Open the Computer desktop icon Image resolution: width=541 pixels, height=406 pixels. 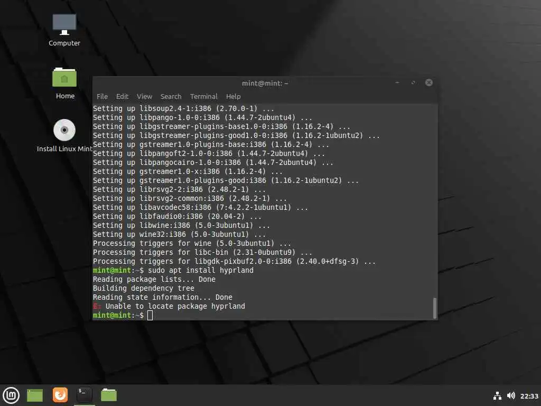click(64, 30)
